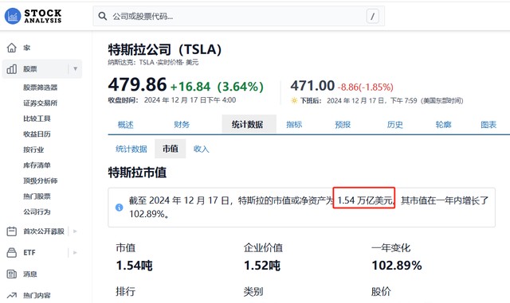Click the search magnifier icon

point(103,16)
